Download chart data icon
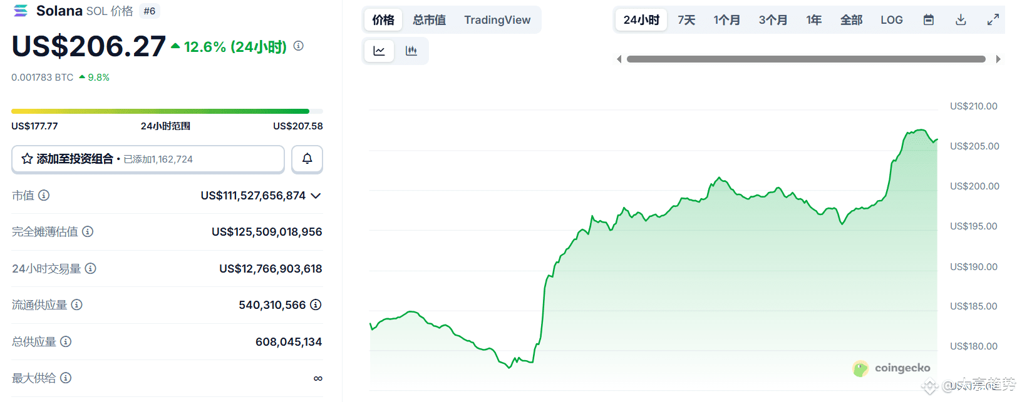The height and width of the screenshot is (402, 1022). coord(961,20)
